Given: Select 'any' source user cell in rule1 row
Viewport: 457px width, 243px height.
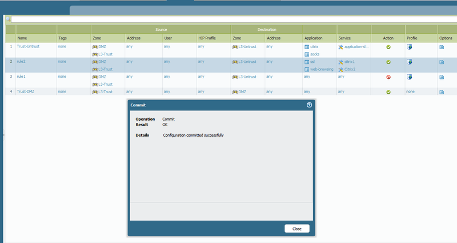Looking at the screenshot, I should [x=167, y=77].
